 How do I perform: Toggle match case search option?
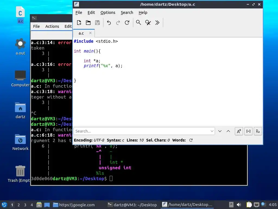(239, 131)
